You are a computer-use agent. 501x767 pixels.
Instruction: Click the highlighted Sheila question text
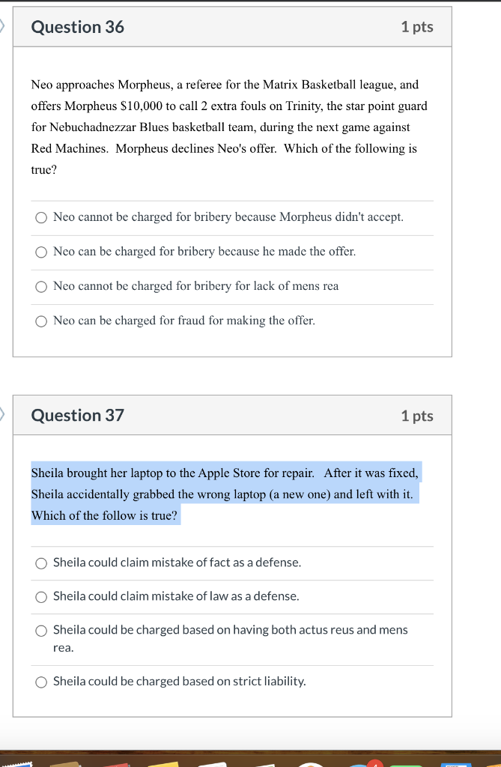tap(225, 494)
